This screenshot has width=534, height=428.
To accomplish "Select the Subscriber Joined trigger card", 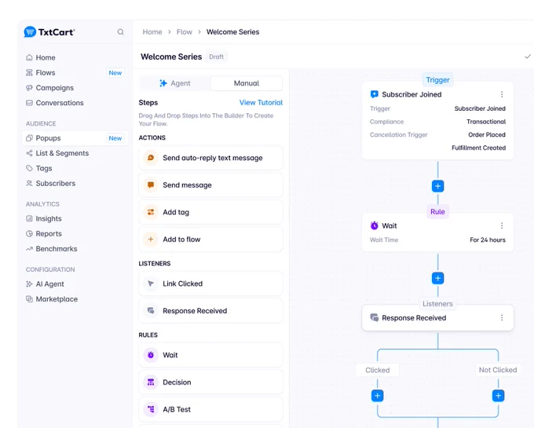I will (437, 120).
